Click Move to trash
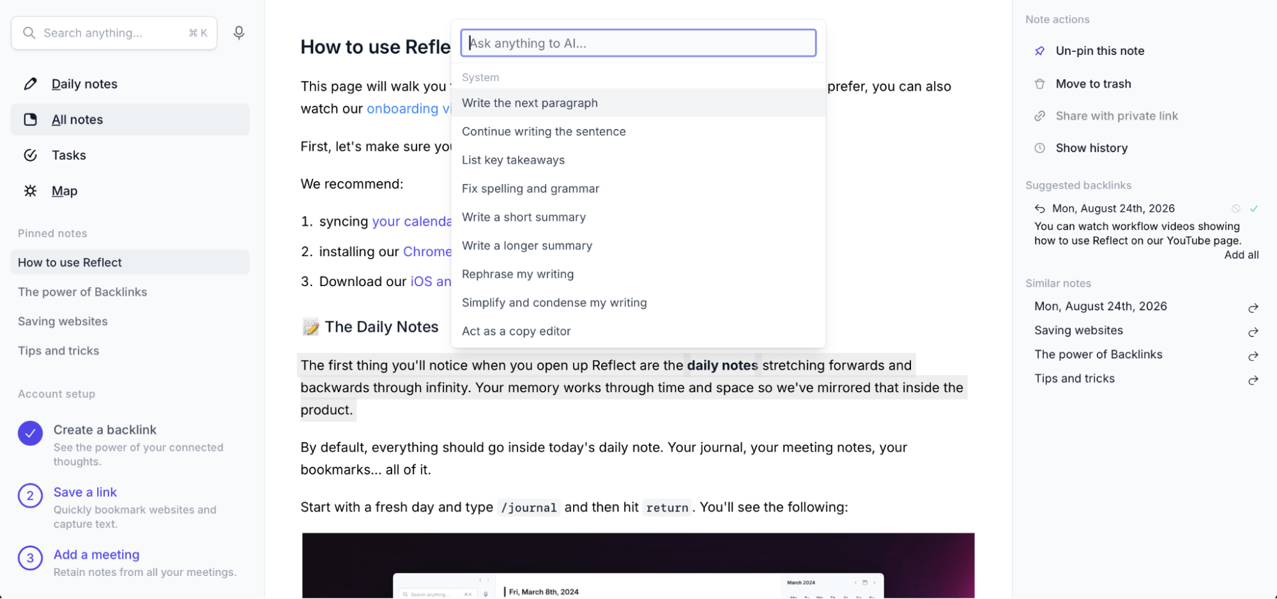1277x599 pixels. pos(1093,84)
